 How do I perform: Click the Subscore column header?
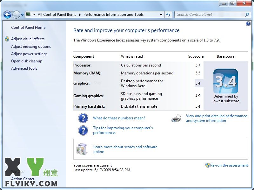[196, 56]
